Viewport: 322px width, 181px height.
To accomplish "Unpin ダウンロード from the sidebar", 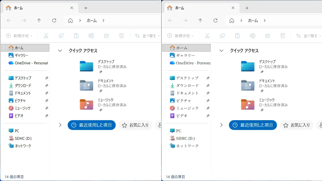I will tap(46, 85).
